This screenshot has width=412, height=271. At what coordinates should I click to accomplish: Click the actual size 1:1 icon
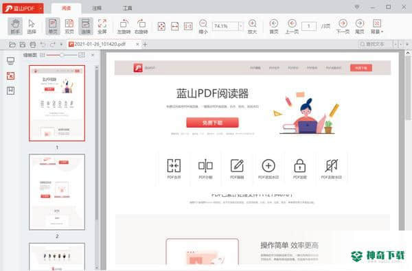pos(188,26)
